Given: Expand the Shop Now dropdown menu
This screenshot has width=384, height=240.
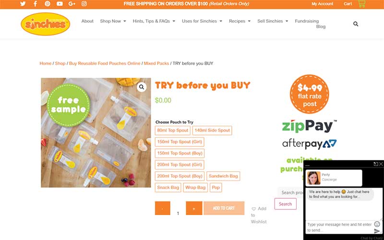Looking at the screenshot, I should (113, 21).
